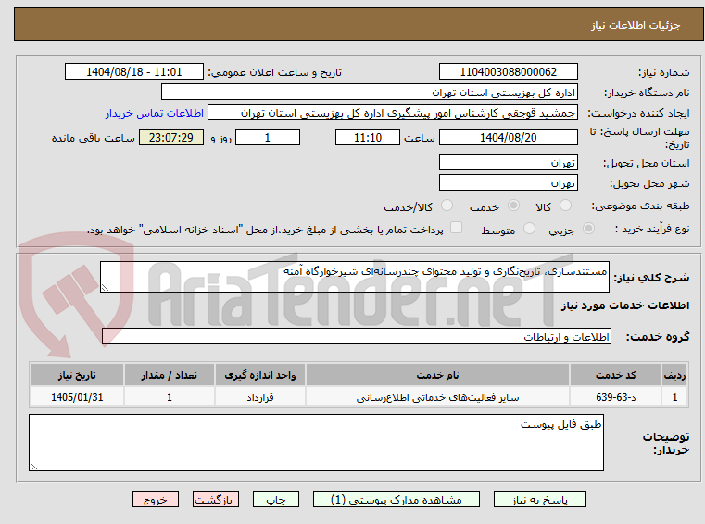The image size is (705, 524).
Task: Click the resize handle of شرح کلی نیاز box
Action: 105,288
